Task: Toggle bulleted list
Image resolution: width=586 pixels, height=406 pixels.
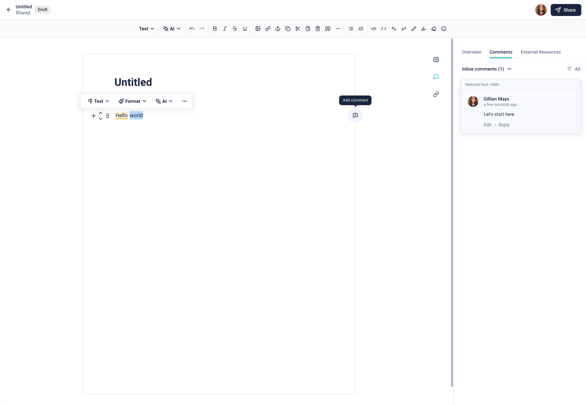Action: (351, 29)
